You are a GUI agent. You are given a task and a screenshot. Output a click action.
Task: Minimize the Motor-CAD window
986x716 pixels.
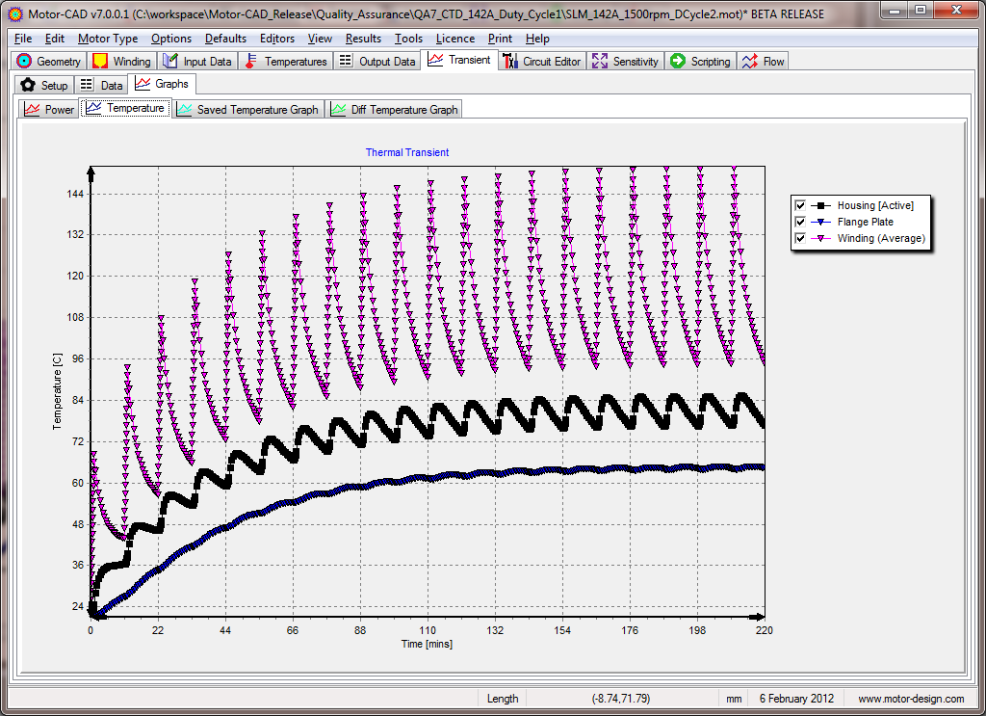pyautogui.click(x=895, y=11)
